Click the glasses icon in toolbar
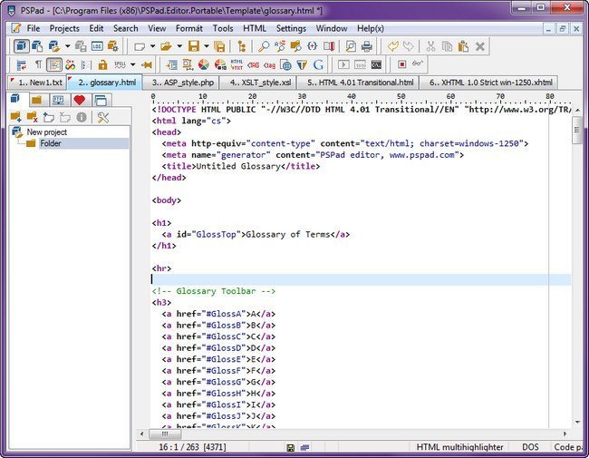 click(418, 63)
